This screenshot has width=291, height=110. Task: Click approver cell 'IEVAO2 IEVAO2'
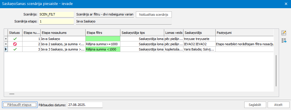[x=199, y=44]
